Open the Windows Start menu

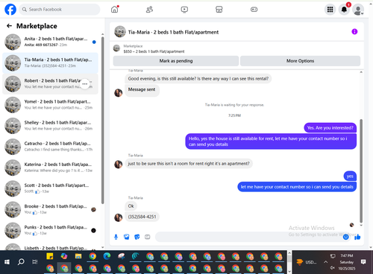click(7, 262)
